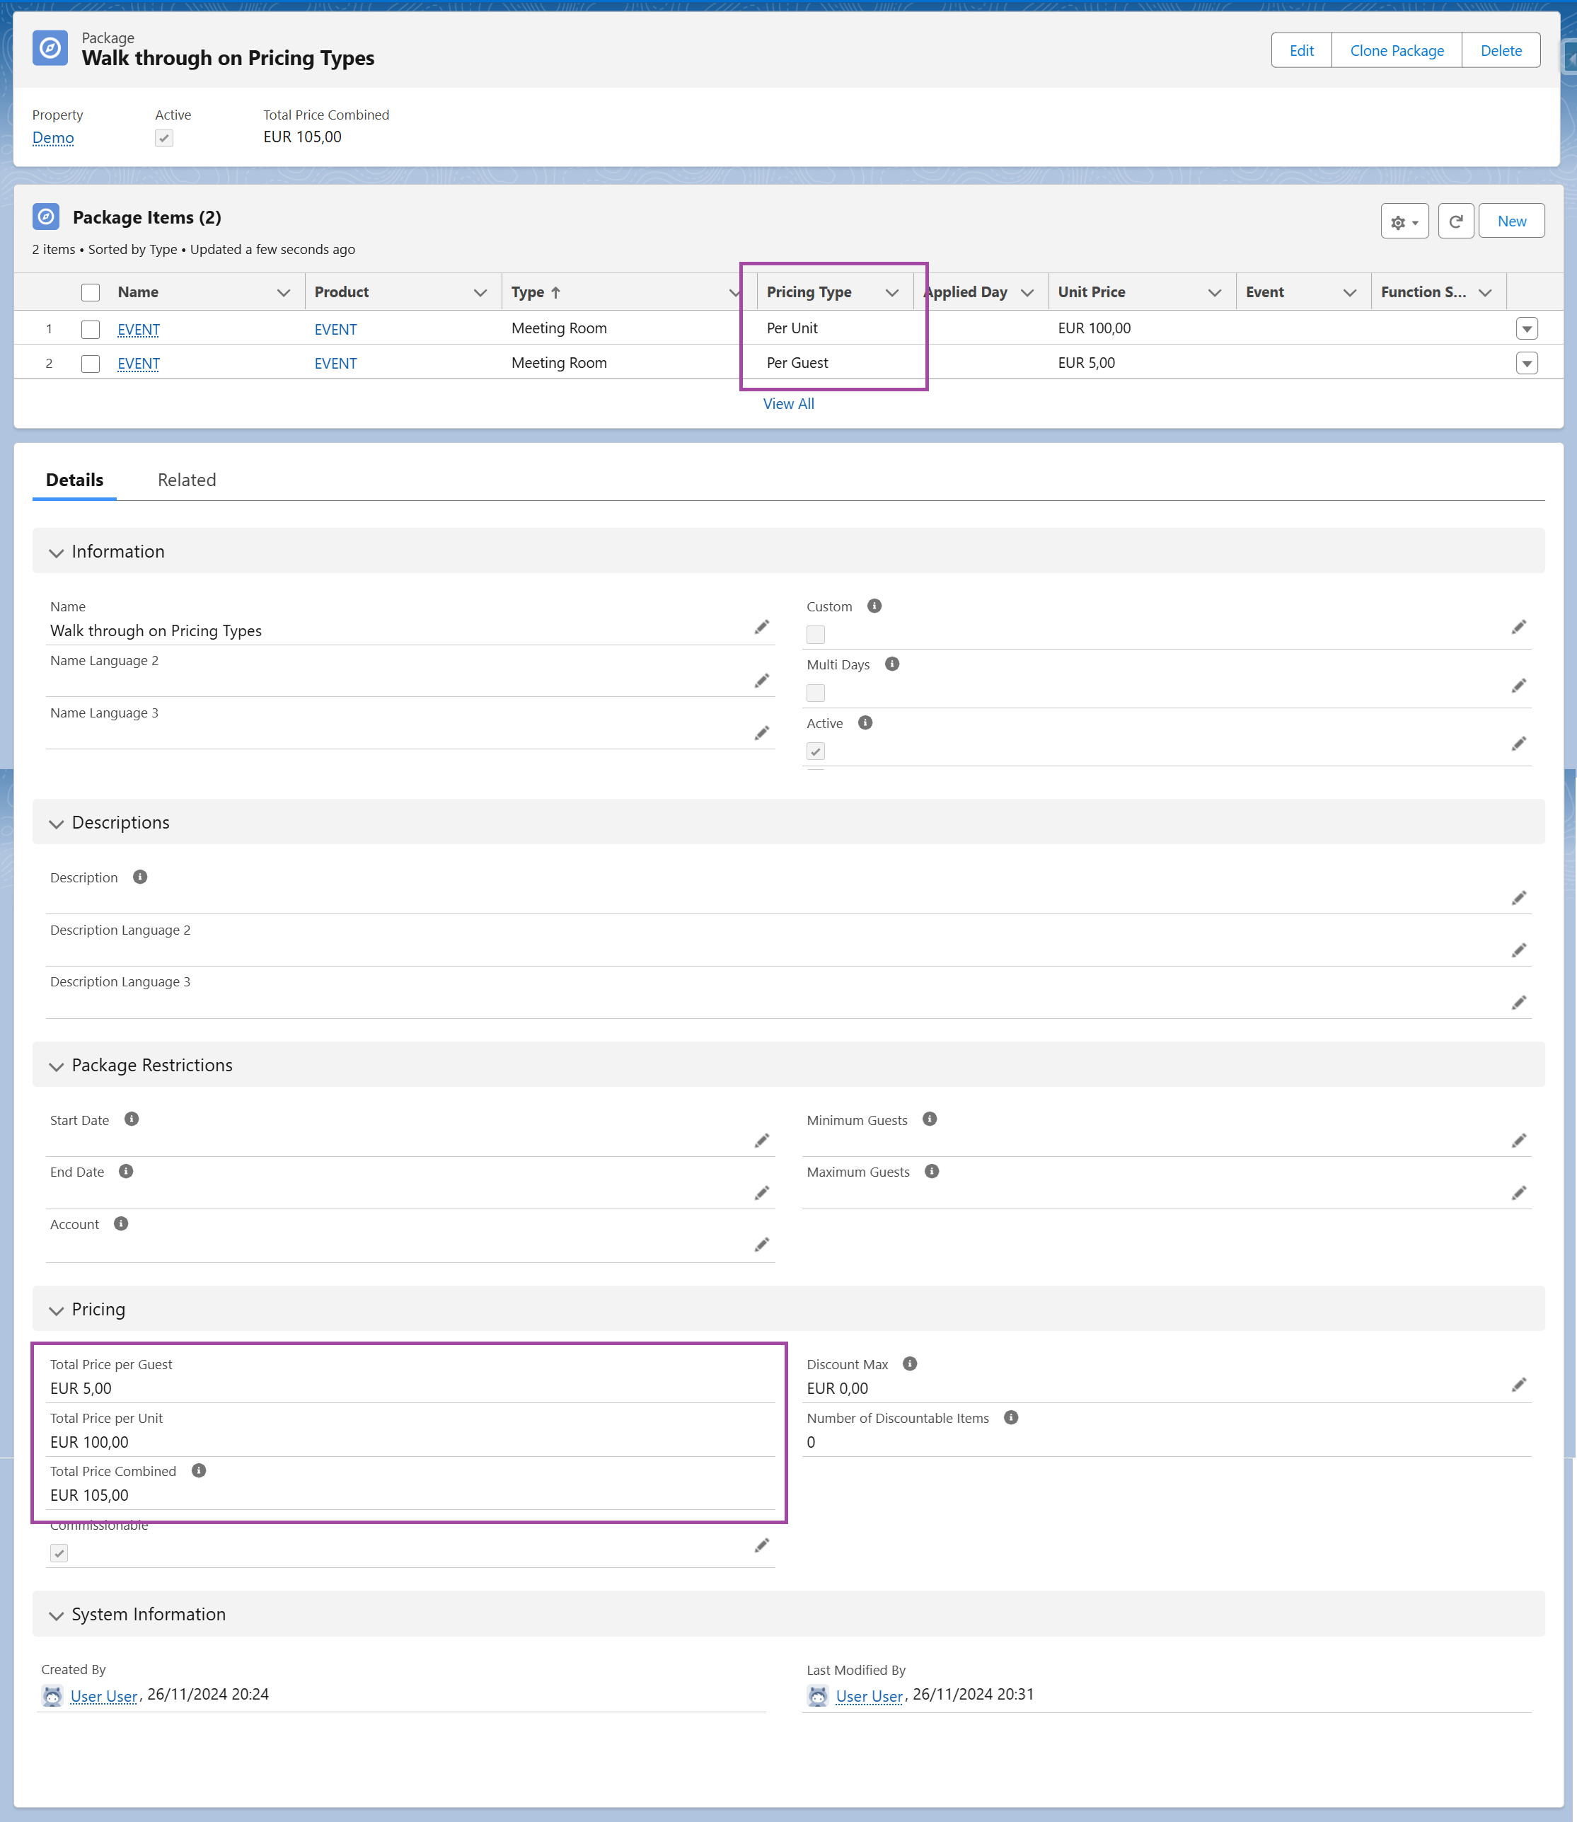Refresh the Package Items list

click(1455, 221)
